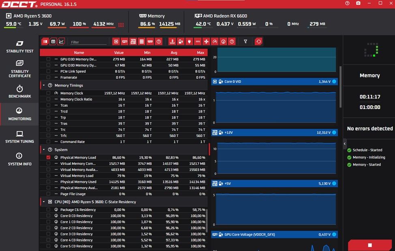
Task: Open the Stability Certificate section
Action: (x=19, y=69)
